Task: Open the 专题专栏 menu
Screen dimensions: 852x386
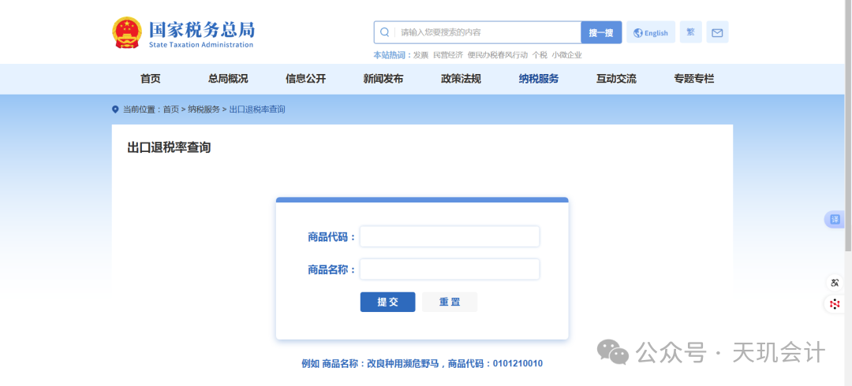Action: coord(694,79)
